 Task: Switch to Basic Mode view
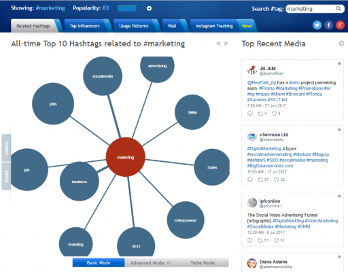coord(99,262)
